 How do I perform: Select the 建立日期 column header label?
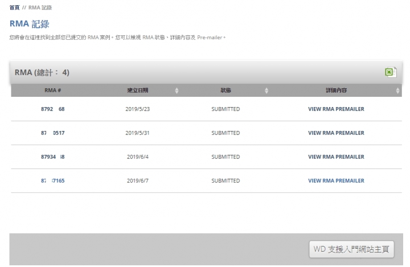tap(138, 91)
